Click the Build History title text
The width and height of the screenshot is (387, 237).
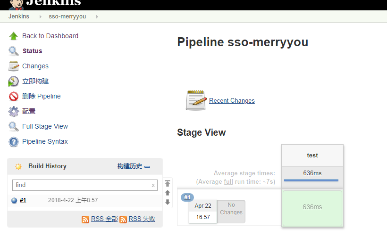[x=47, y=166]
